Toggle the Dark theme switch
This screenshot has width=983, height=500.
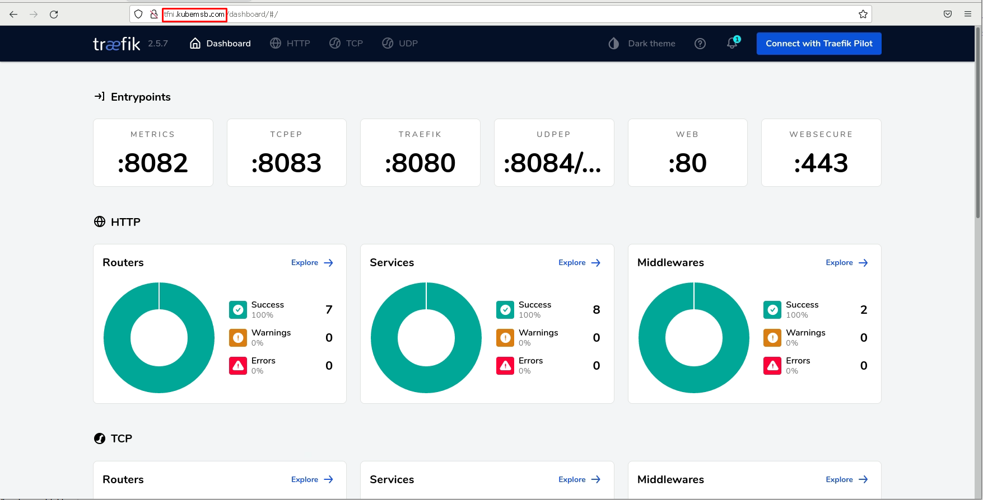642,44
